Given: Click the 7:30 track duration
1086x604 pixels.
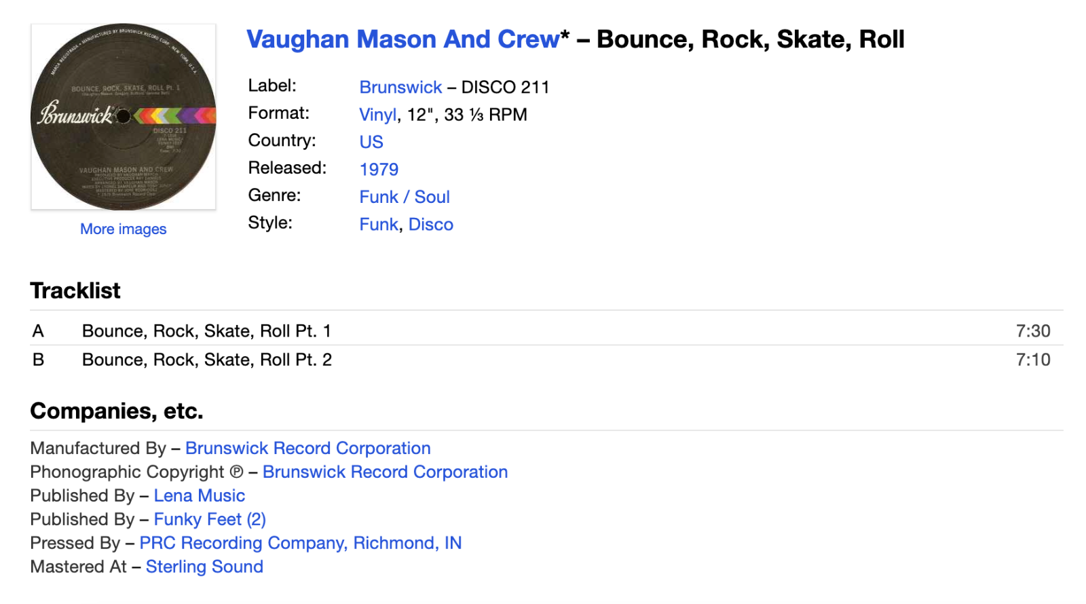Looking at the screenshot, I should click(1032, 331).
